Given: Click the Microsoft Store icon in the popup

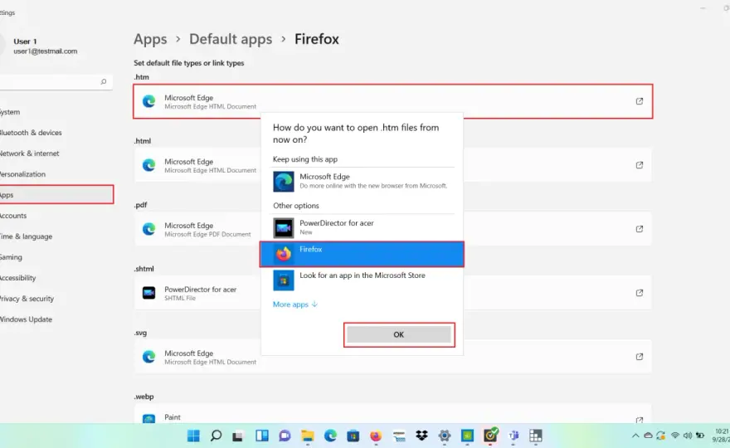Looking at the screenshot, I should 284,280.
